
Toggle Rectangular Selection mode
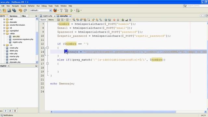(88, 20)
